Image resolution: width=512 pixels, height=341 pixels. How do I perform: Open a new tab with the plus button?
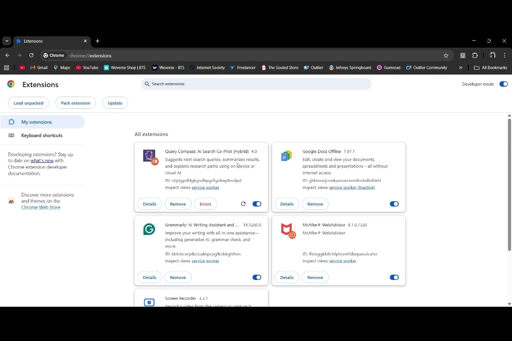tap(98, 41)
